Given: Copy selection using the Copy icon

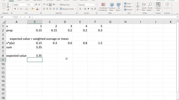Looking at the screenshot, I should [x=8, y=7].
